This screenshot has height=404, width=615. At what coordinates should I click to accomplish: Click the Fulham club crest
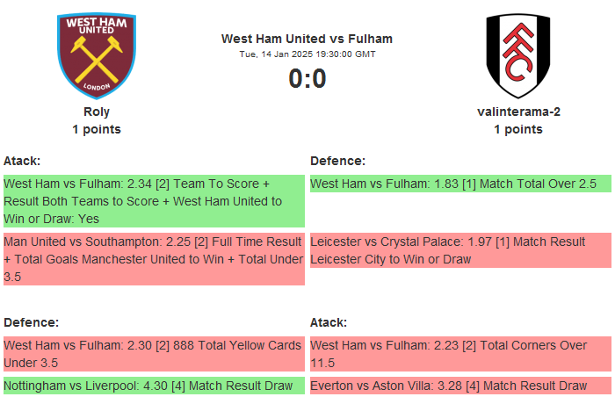[517, 54]
